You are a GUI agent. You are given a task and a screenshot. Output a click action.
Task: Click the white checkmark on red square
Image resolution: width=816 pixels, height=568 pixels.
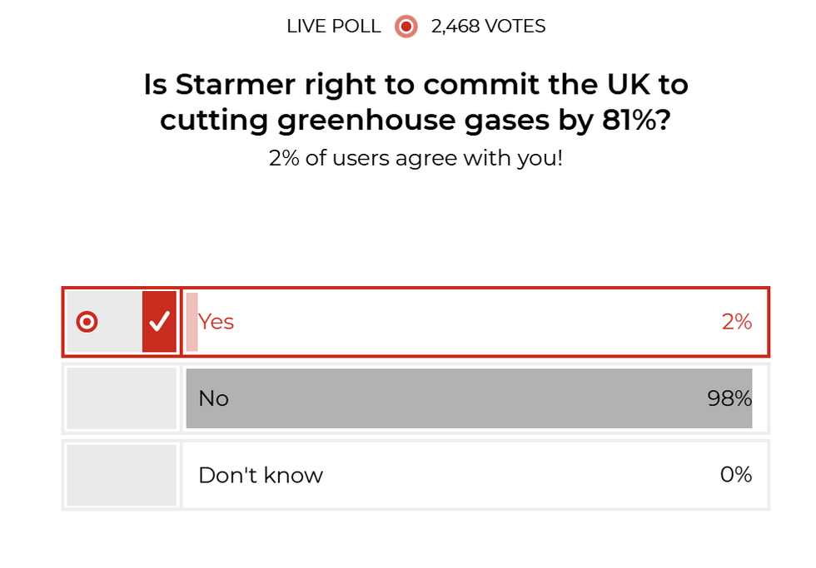[x=160, y=321]
